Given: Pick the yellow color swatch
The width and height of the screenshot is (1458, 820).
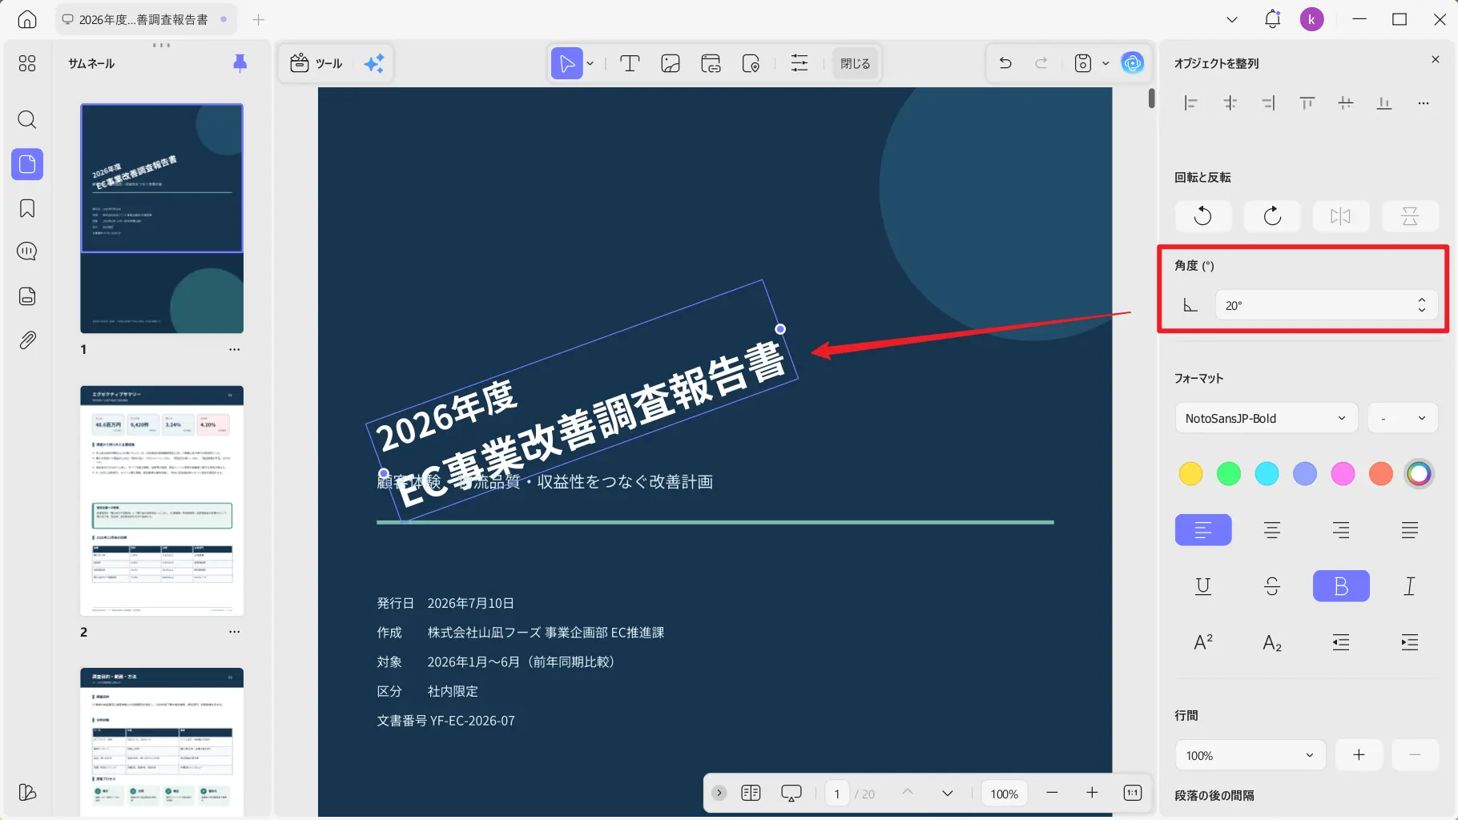Looking at the screenshot, I should click(1190, 474).
